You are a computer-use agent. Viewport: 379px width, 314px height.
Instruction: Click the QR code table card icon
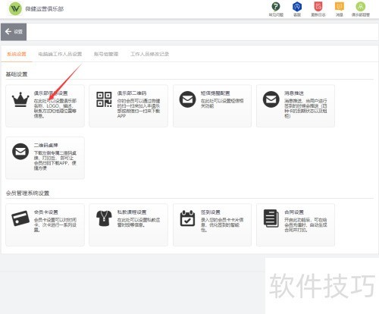click(x=20, y=151)
